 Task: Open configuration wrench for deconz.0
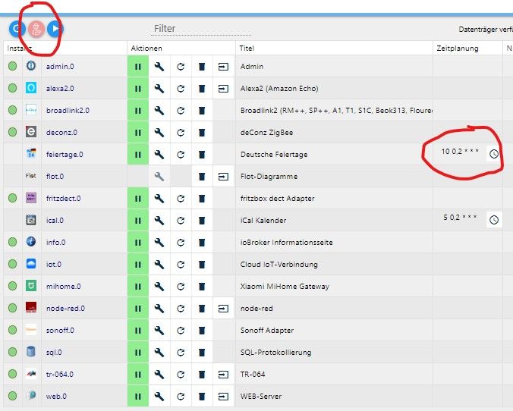(x=159, y=133)
